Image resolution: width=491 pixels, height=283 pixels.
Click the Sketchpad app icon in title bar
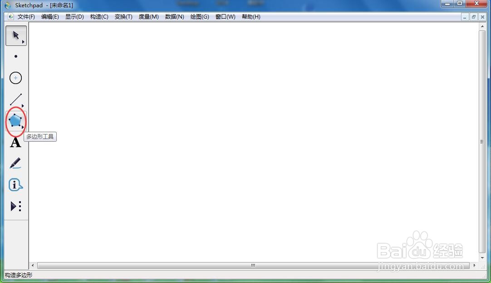8,5
